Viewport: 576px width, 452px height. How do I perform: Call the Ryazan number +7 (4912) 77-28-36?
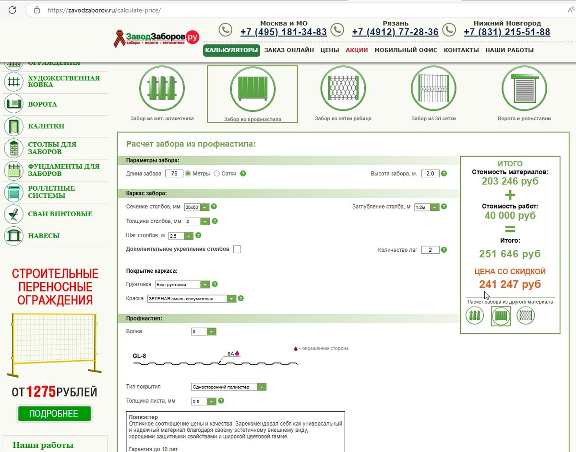click(x=396, y=32)
